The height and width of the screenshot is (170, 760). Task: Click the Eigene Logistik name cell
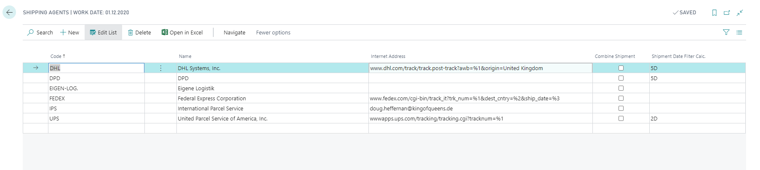pos(272,88)
